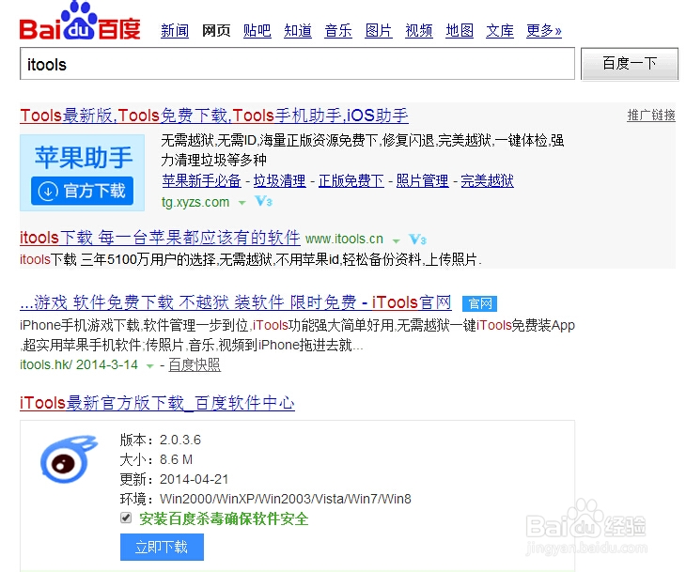Image resolution: width=686 pixels, height=572 pixels.
Task: Go to 地图 search
Action: coord(460,31)
